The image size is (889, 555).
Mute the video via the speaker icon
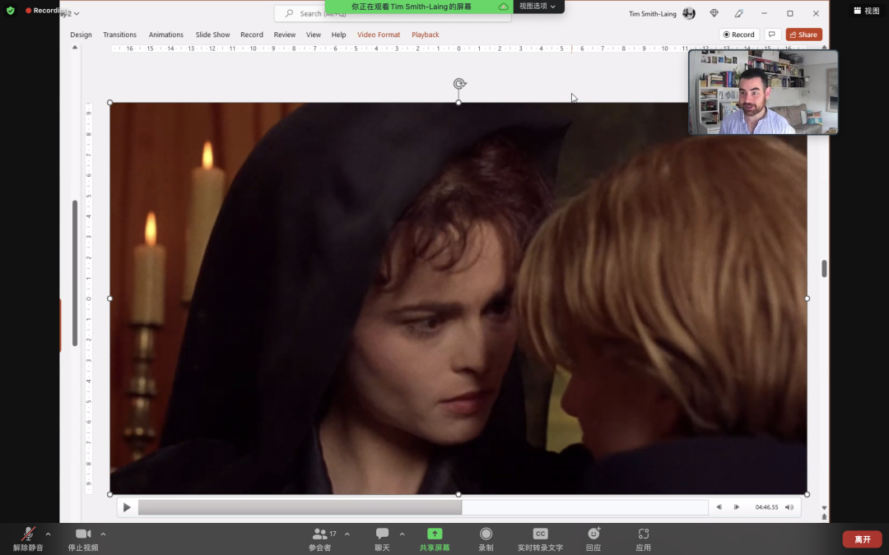point(789,506)
